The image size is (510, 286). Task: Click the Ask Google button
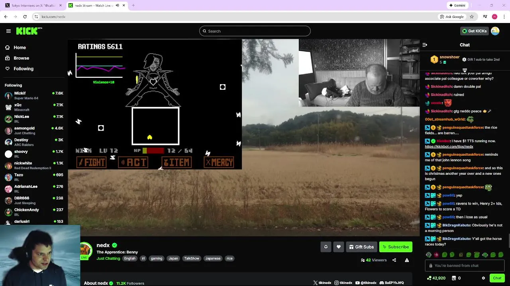(x=452, y=17)
